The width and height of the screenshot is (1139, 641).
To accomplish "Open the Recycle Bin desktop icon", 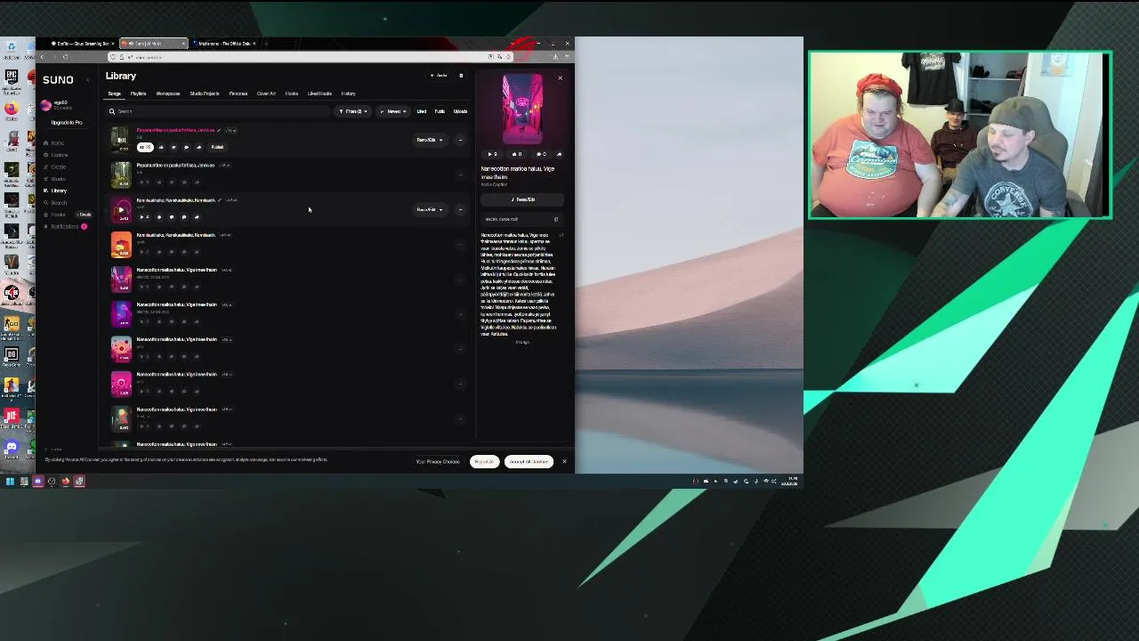I will [x=11, y=46].
